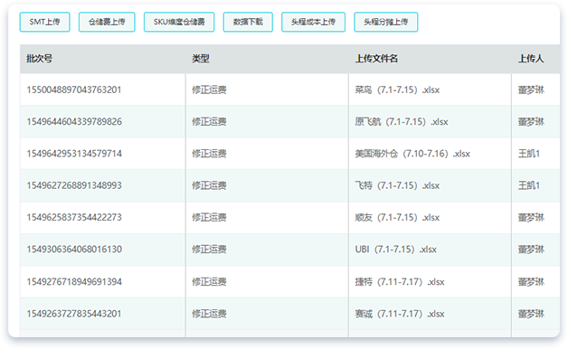Image resolution: width=568 pixels, height=349 pixels.
Task: Click uploader 王凯1 in the 飞特 row
Action: tap(529, 185)
